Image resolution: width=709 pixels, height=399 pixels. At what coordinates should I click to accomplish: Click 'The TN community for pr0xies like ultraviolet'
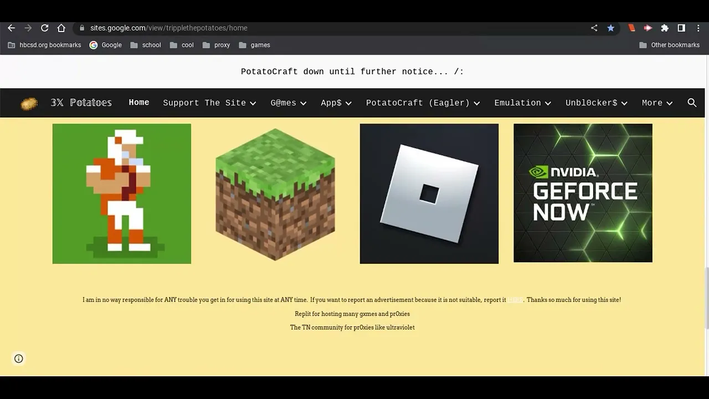click(352, 328)
